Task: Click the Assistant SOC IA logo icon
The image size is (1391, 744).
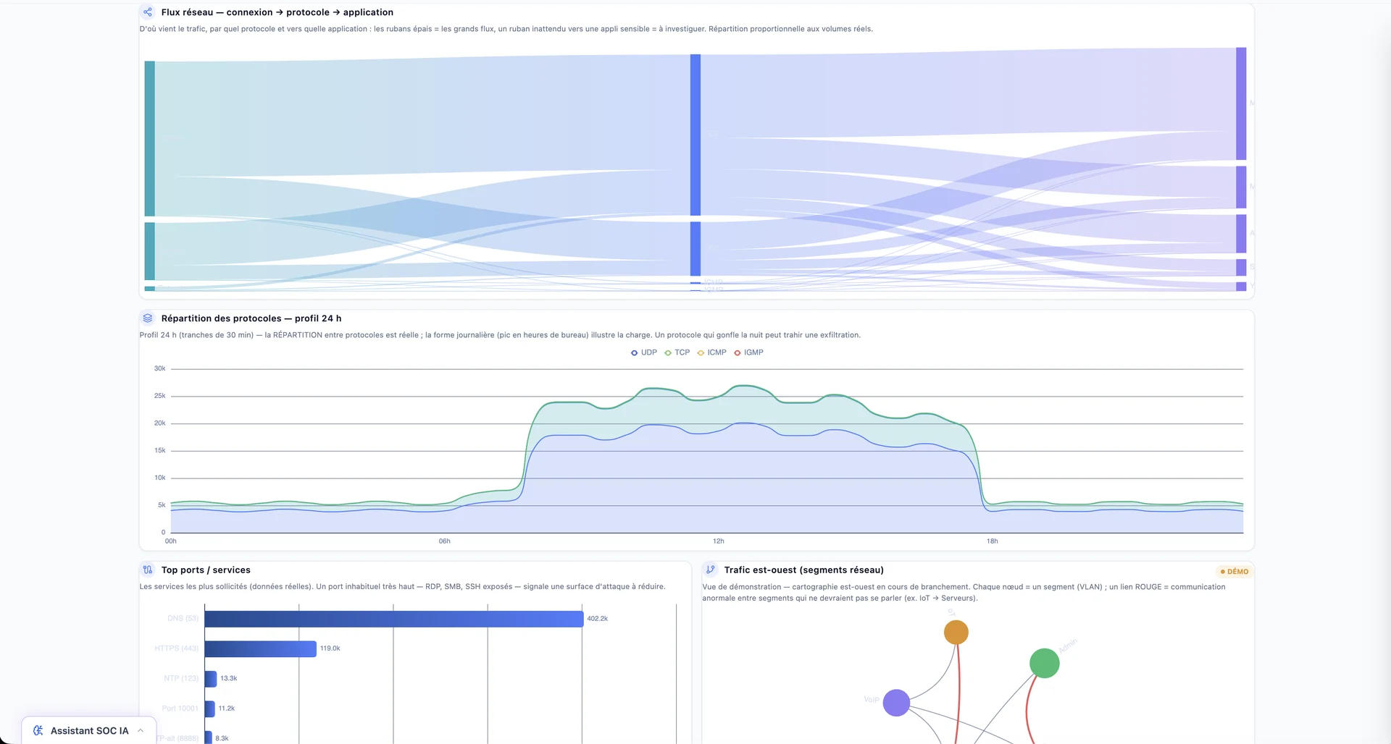Action: (38, 731)
